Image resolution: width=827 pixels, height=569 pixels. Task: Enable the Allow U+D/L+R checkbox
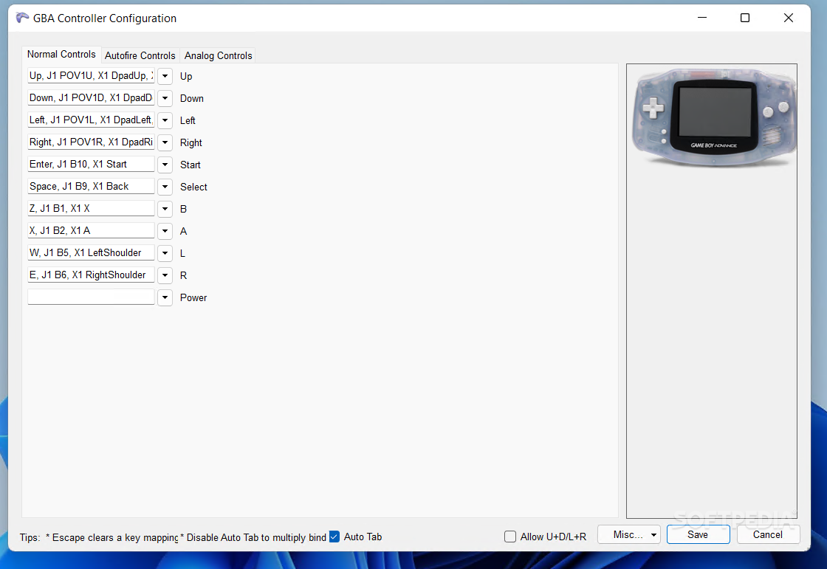tap(510, 537)
